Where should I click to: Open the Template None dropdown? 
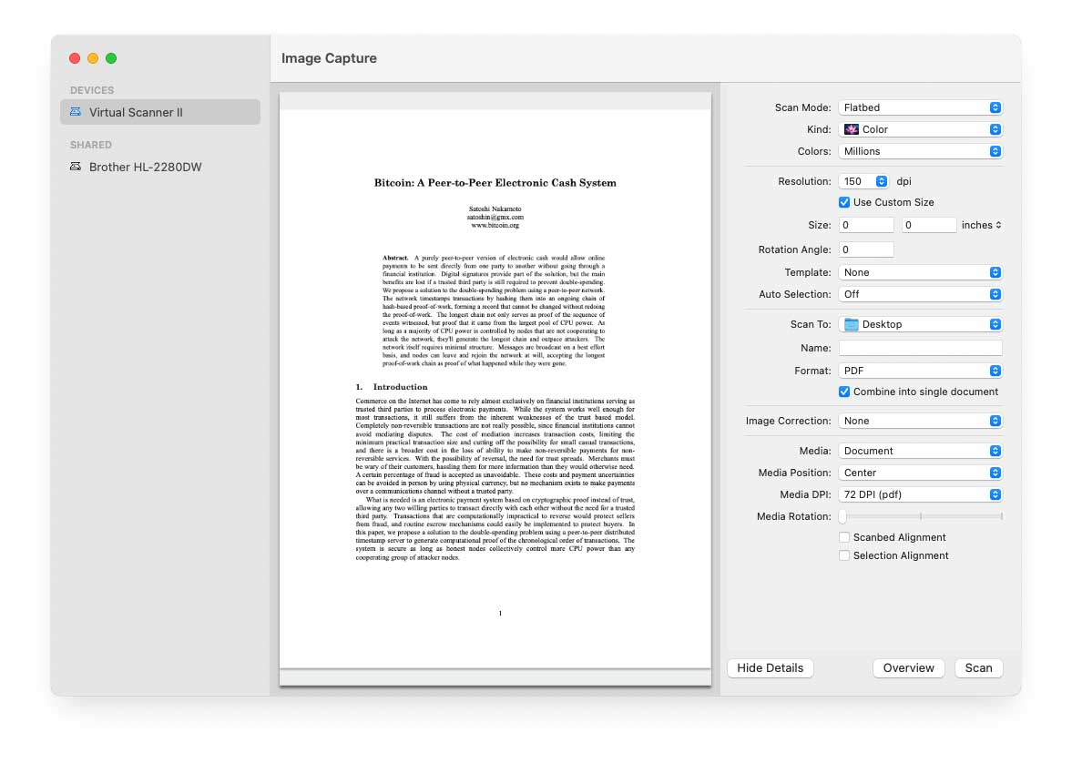coord(920,272)
